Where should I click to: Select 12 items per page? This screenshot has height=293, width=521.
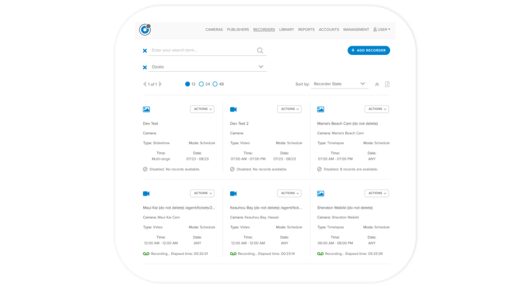[187, 84]
